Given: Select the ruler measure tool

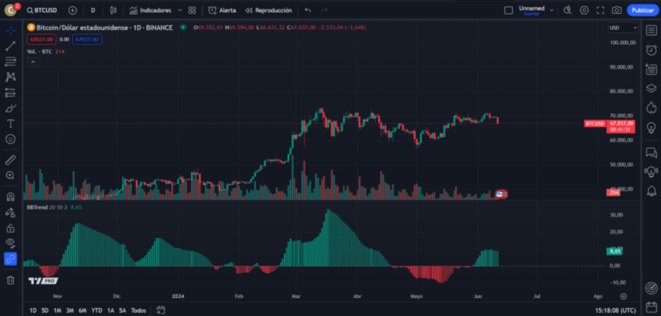Looking at the screenshot, I should [10, 160].
